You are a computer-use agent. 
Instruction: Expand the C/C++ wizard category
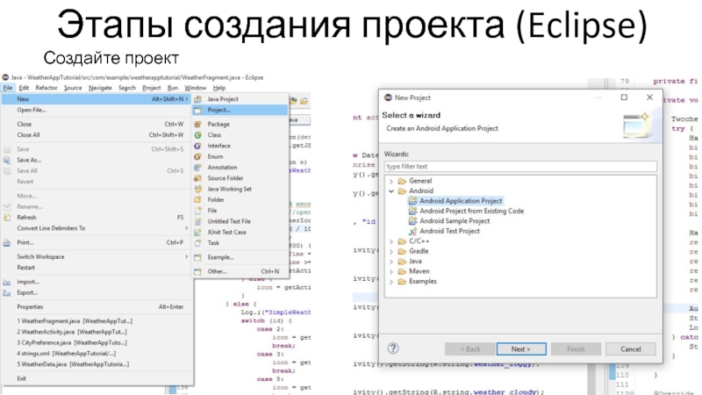click(x=391, y=241)
